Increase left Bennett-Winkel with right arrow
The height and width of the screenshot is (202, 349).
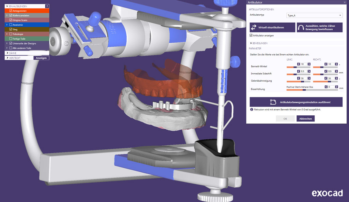(309, 64)
